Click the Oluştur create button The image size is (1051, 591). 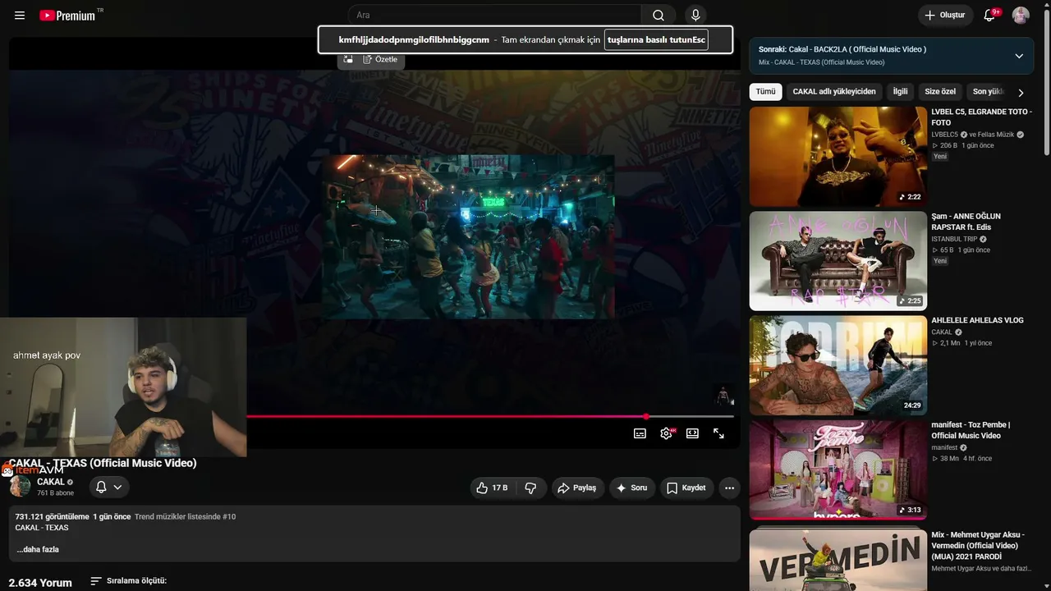[x=945, y=16]
